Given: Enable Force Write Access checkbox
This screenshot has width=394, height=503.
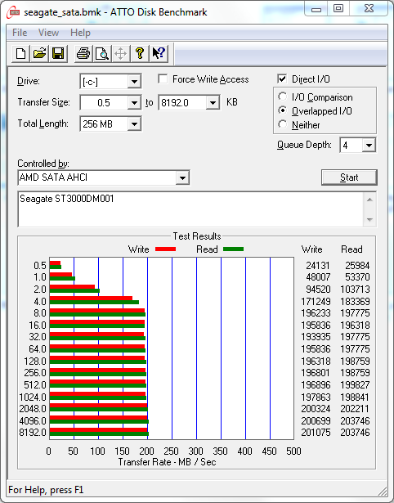Looking at the screenshot, I should point(163,79).
